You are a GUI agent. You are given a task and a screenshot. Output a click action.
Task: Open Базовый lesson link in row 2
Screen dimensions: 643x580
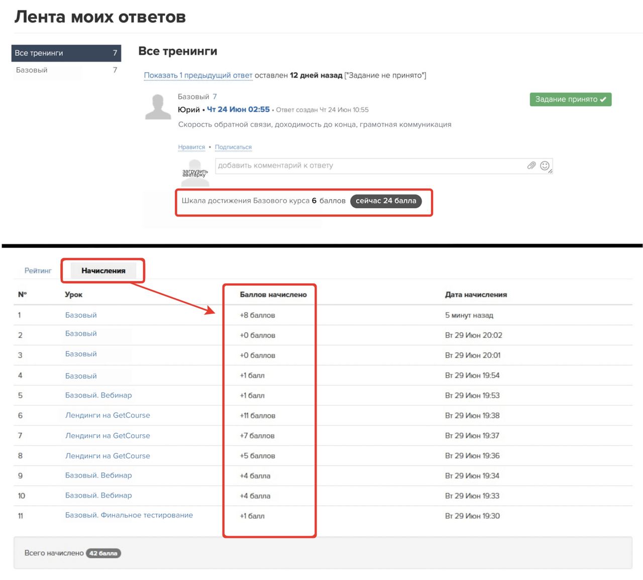point(81,334)
